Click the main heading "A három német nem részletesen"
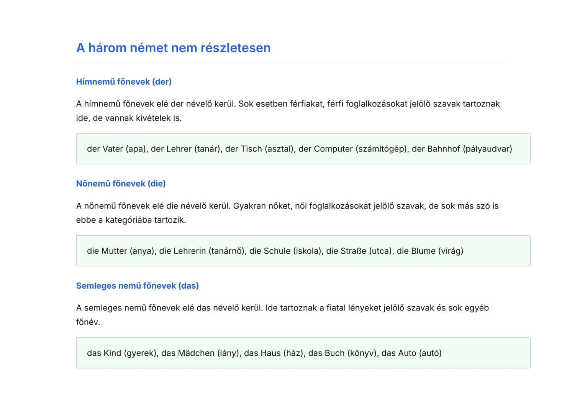Viewport: 585px width, 414px height. point(173,48)
